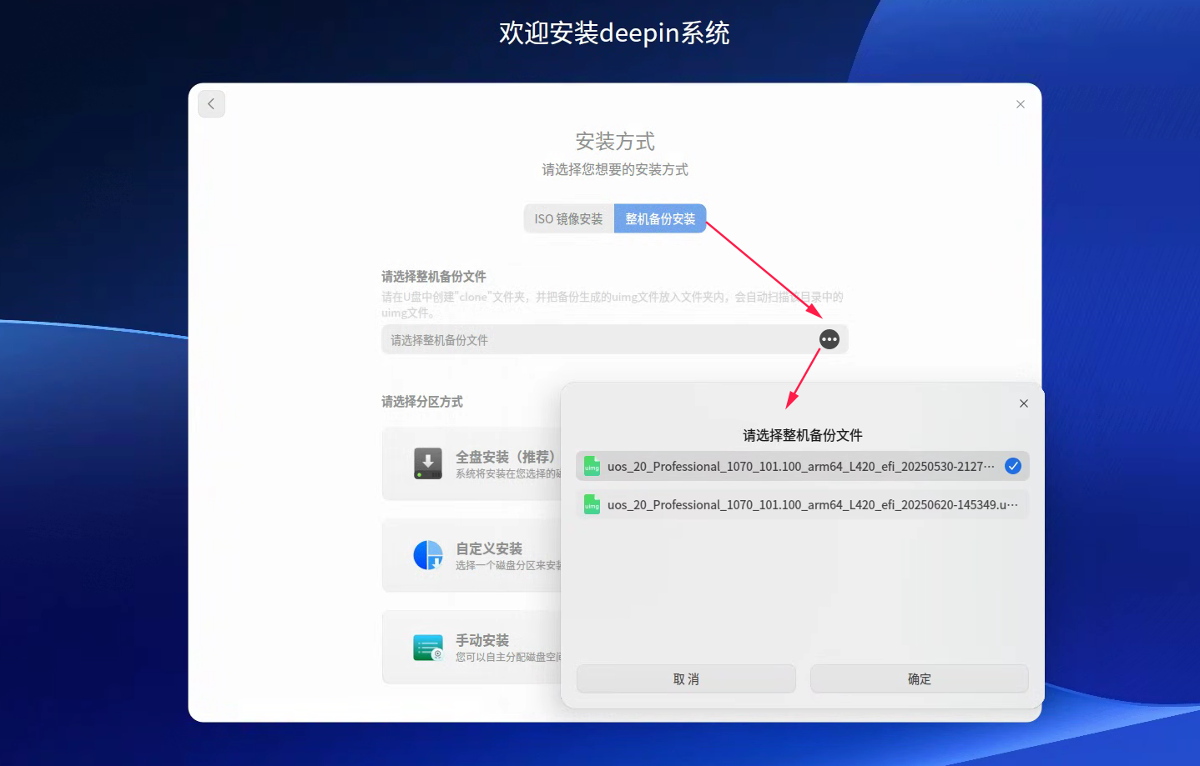1200x766 pixels.
Task: Close the backup file selection dialog
Action: coord(1024,403)
